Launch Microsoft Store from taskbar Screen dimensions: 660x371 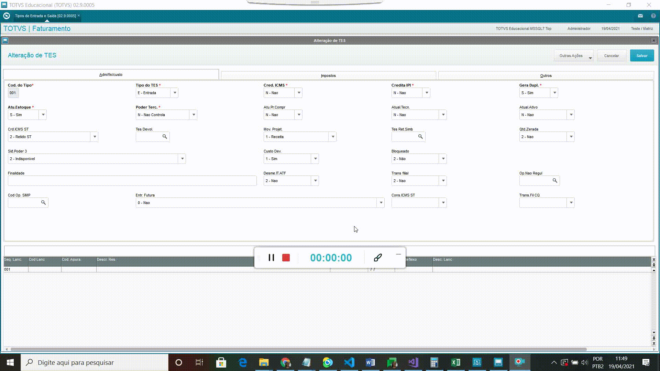pos(221,362)
